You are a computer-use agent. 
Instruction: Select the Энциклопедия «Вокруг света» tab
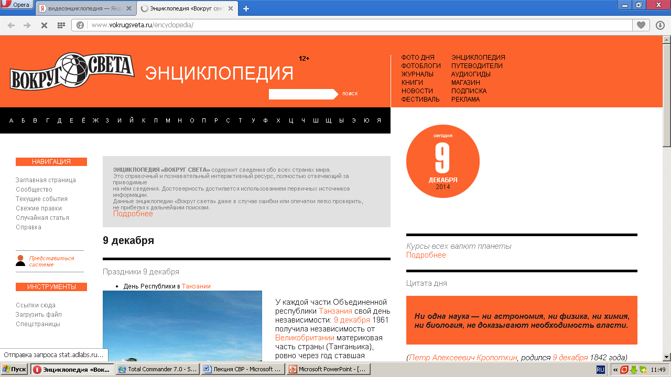(188, 8)
